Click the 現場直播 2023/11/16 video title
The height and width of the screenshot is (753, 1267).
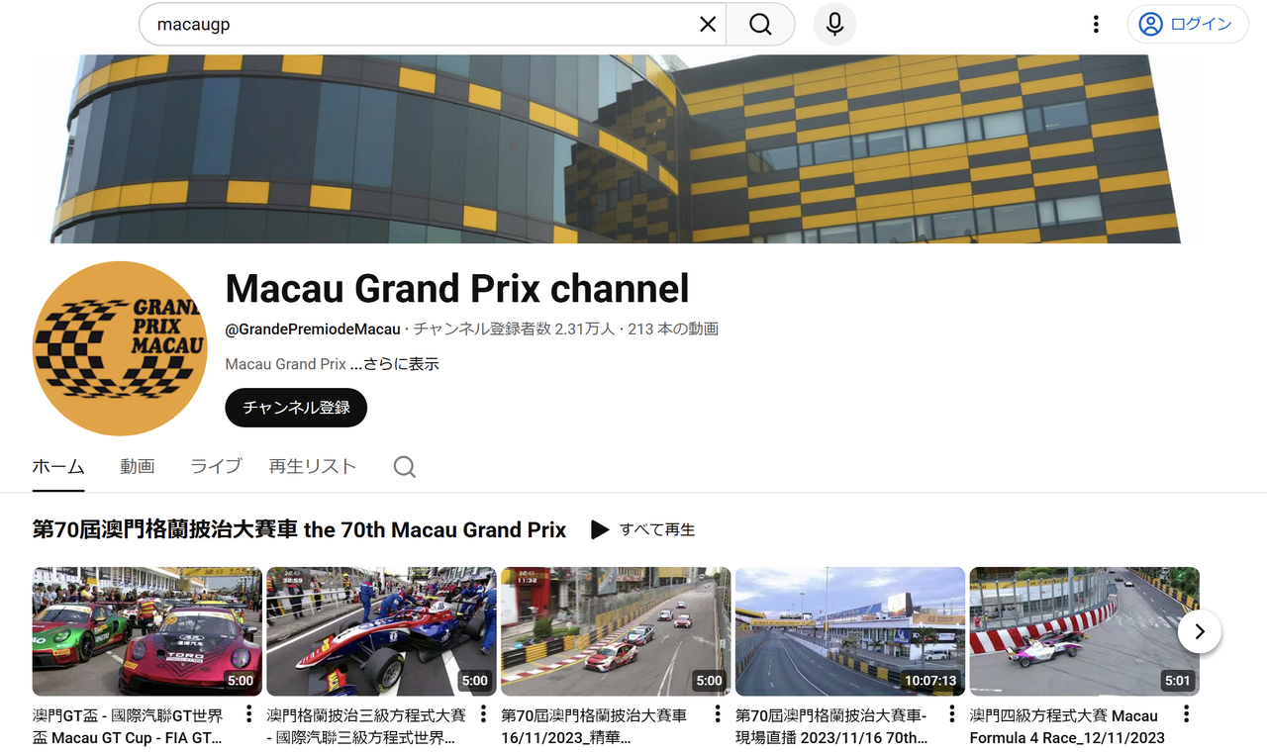(x=831, y=726)
